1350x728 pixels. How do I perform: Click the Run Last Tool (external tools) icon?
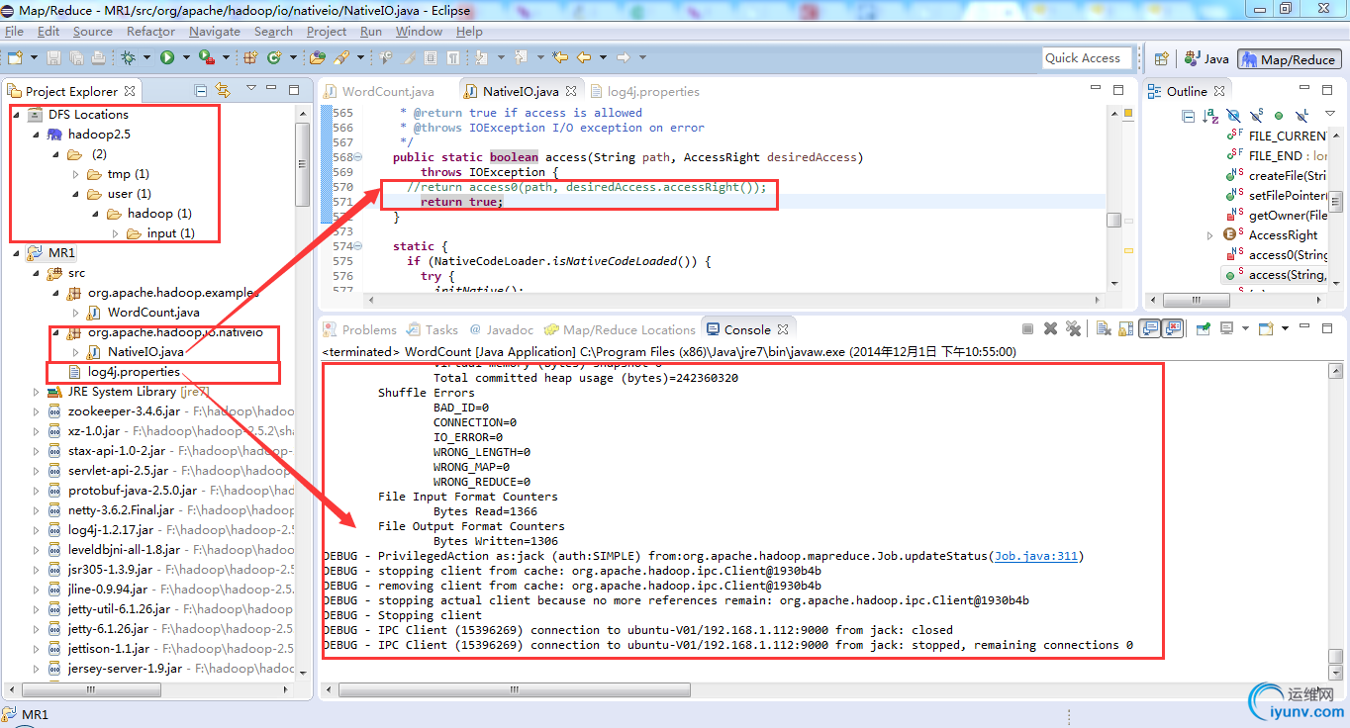coord(206,57)
